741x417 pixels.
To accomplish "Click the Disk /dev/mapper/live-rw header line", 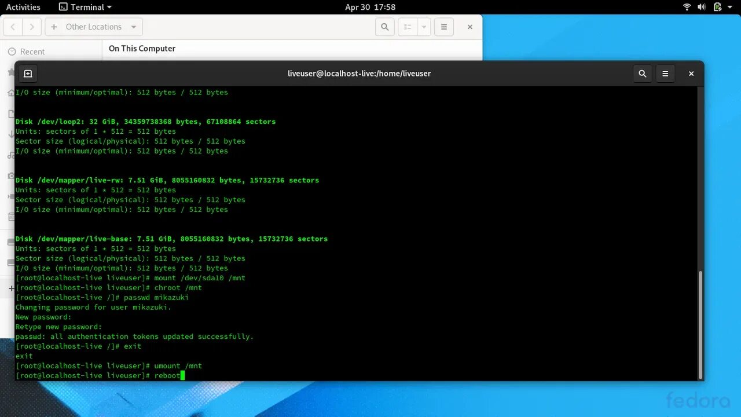I will point(167,180).
